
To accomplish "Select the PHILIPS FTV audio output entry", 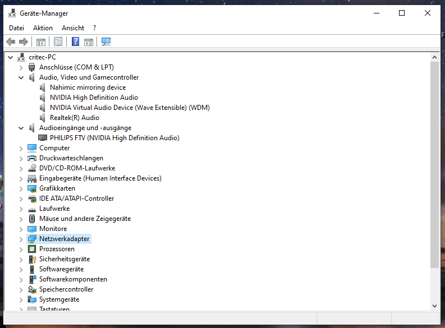I will tap(114, 138).
